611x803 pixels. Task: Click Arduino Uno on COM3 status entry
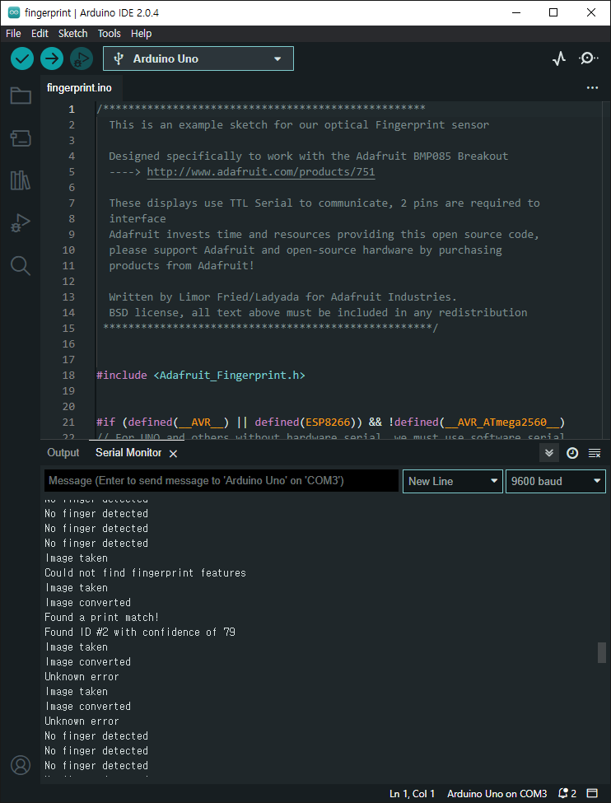coord(497,794)
